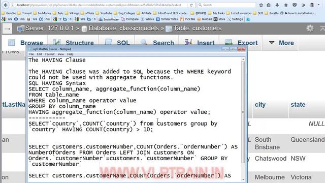Open the GooGle bookmarks folder
The width and height of the screenshot is (325, 183).
point(9,13)
